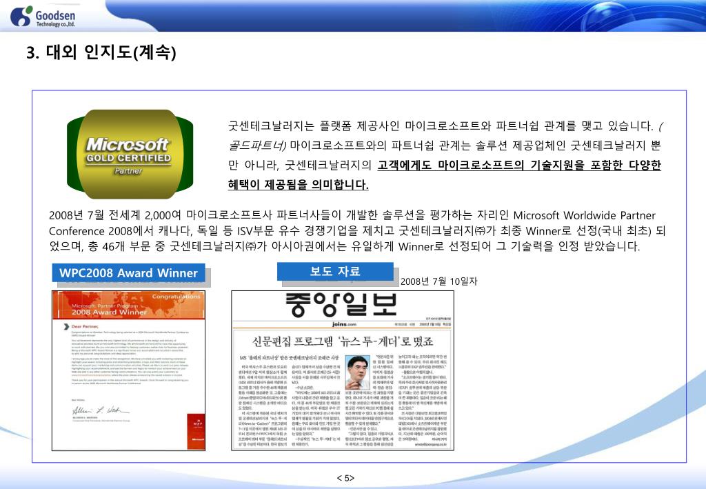Screen dimensions: 706x489
Task: Click the Microsoft Gold Certified Partner badge
Action: point(130,154)
